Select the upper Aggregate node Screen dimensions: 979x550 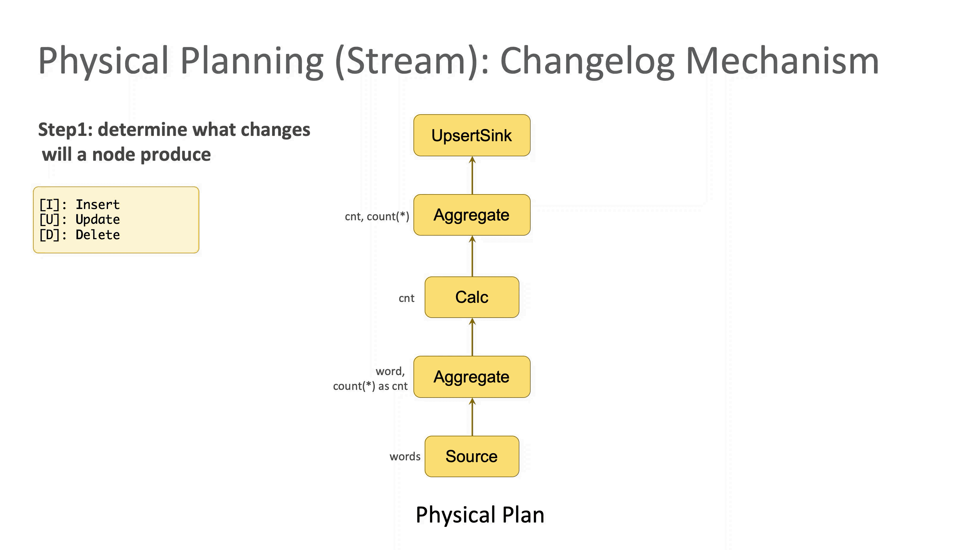[472, 215]
